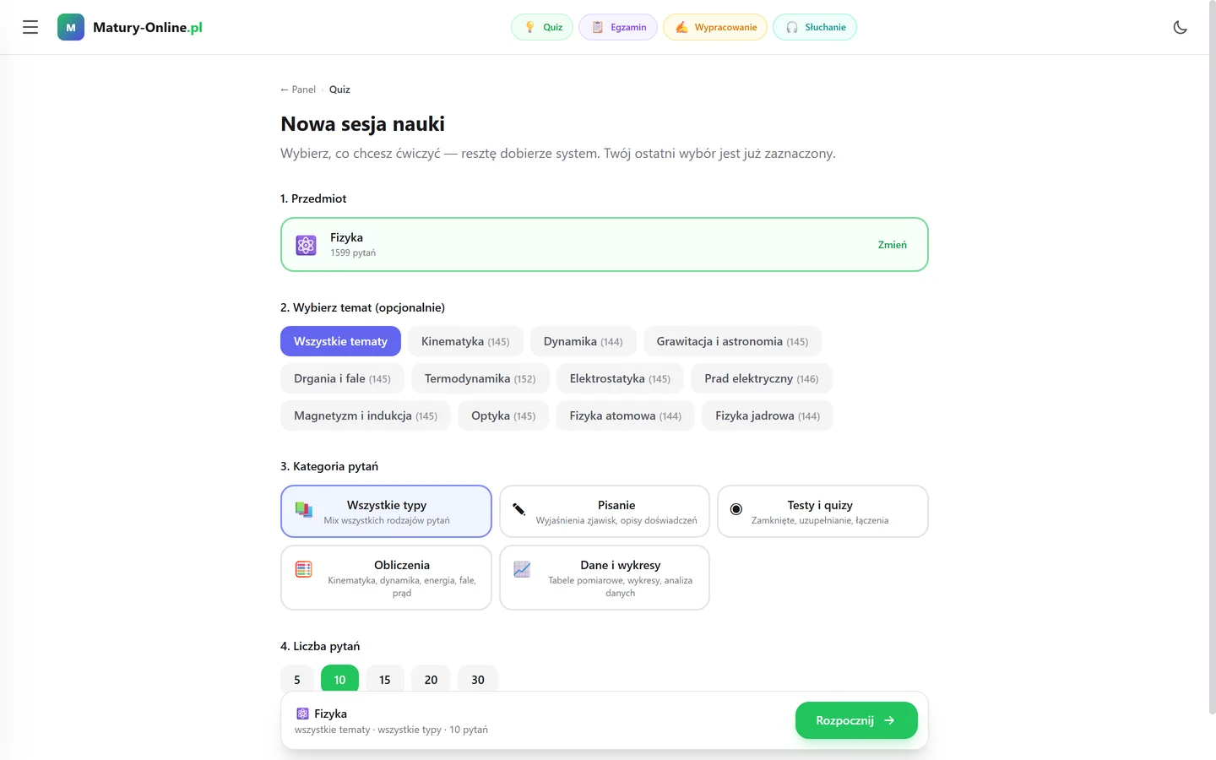Choose 30 questions option
Viewport: 1216px width, 760px height.
pos(478,679)
